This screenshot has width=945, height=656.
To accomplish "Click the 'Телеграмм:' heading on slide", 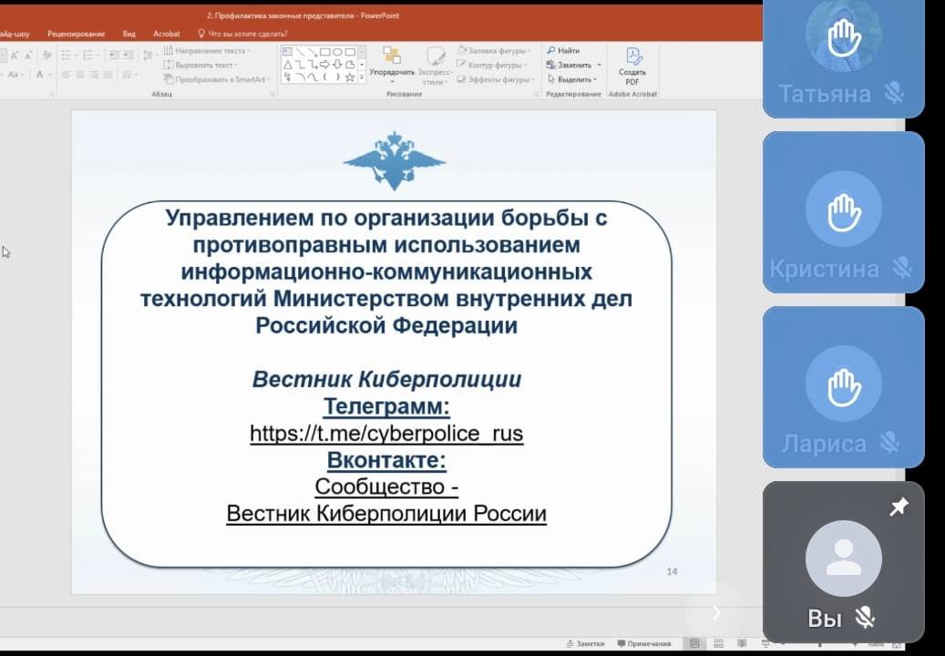I will point(386,406).
